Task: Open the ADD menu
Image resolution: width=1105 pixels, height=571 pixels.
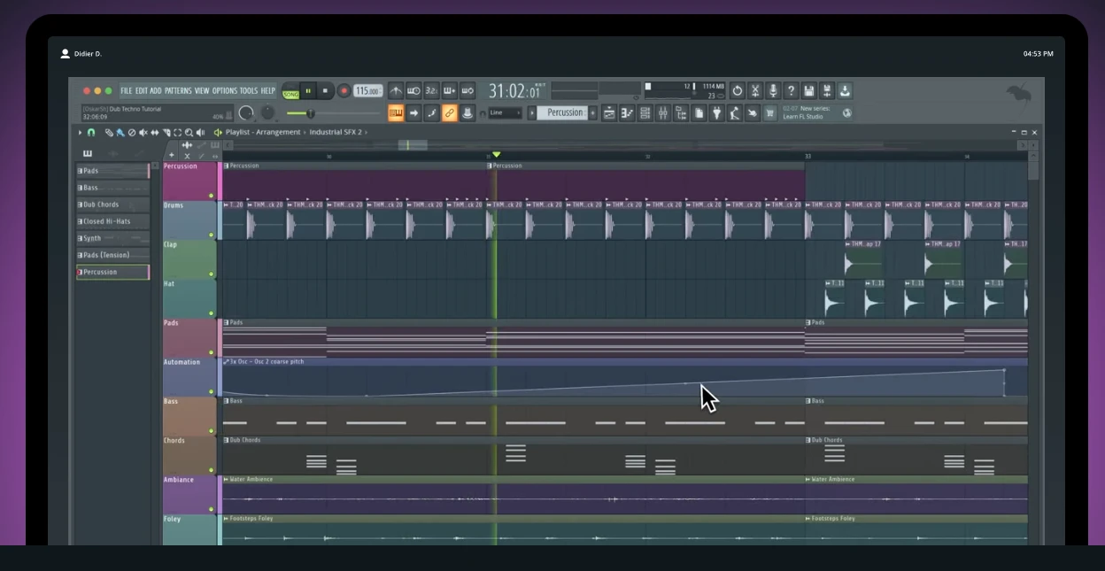Action: (x=156, y=90)
